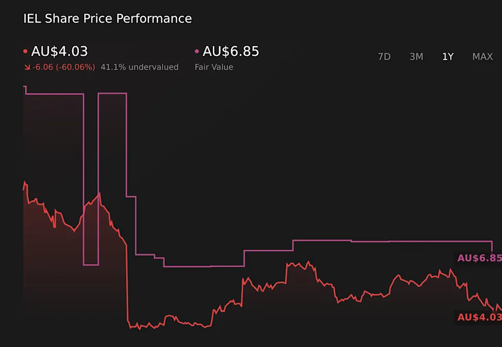Screen dimensions: 502x347
Task: Click the Fair Value label
Action: [214, 67]
